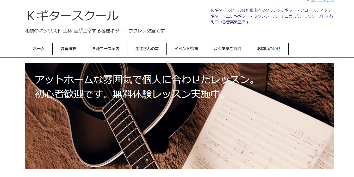
Task: Click the blue school description paragraph
Action: 272,16
